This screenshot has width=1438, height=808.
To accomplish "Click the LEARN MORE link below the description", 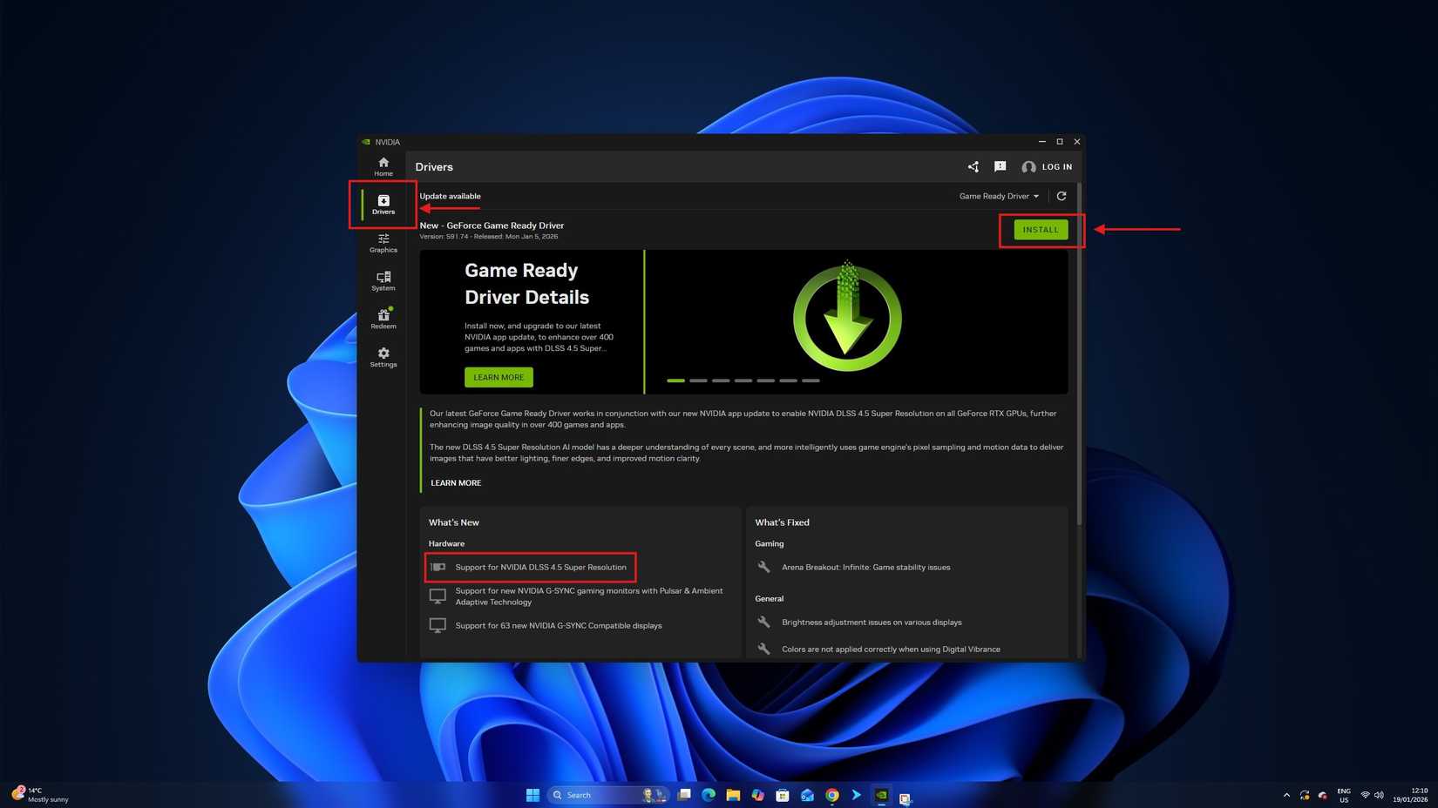I will (x=455, y=482).
